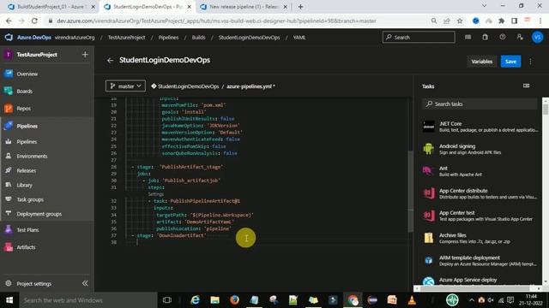Select the App Center distribute task

click(480, 193)
